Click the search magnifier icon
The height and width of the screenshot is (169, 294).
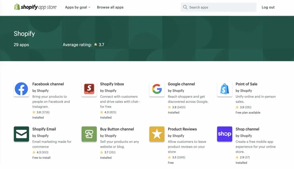[185, 7]
